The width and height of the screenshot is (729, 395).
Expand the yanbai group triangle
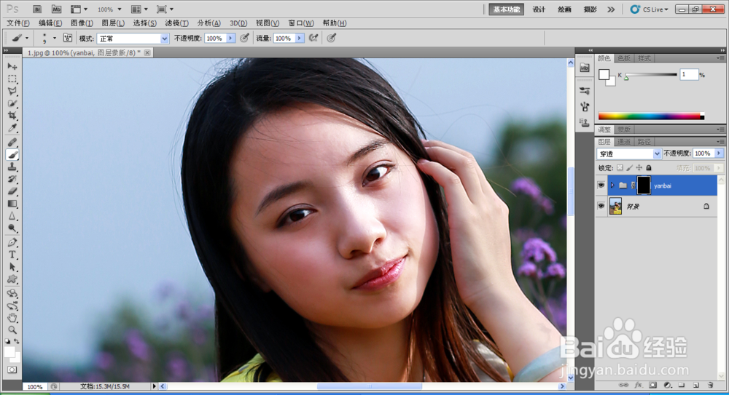click(612, 185)
